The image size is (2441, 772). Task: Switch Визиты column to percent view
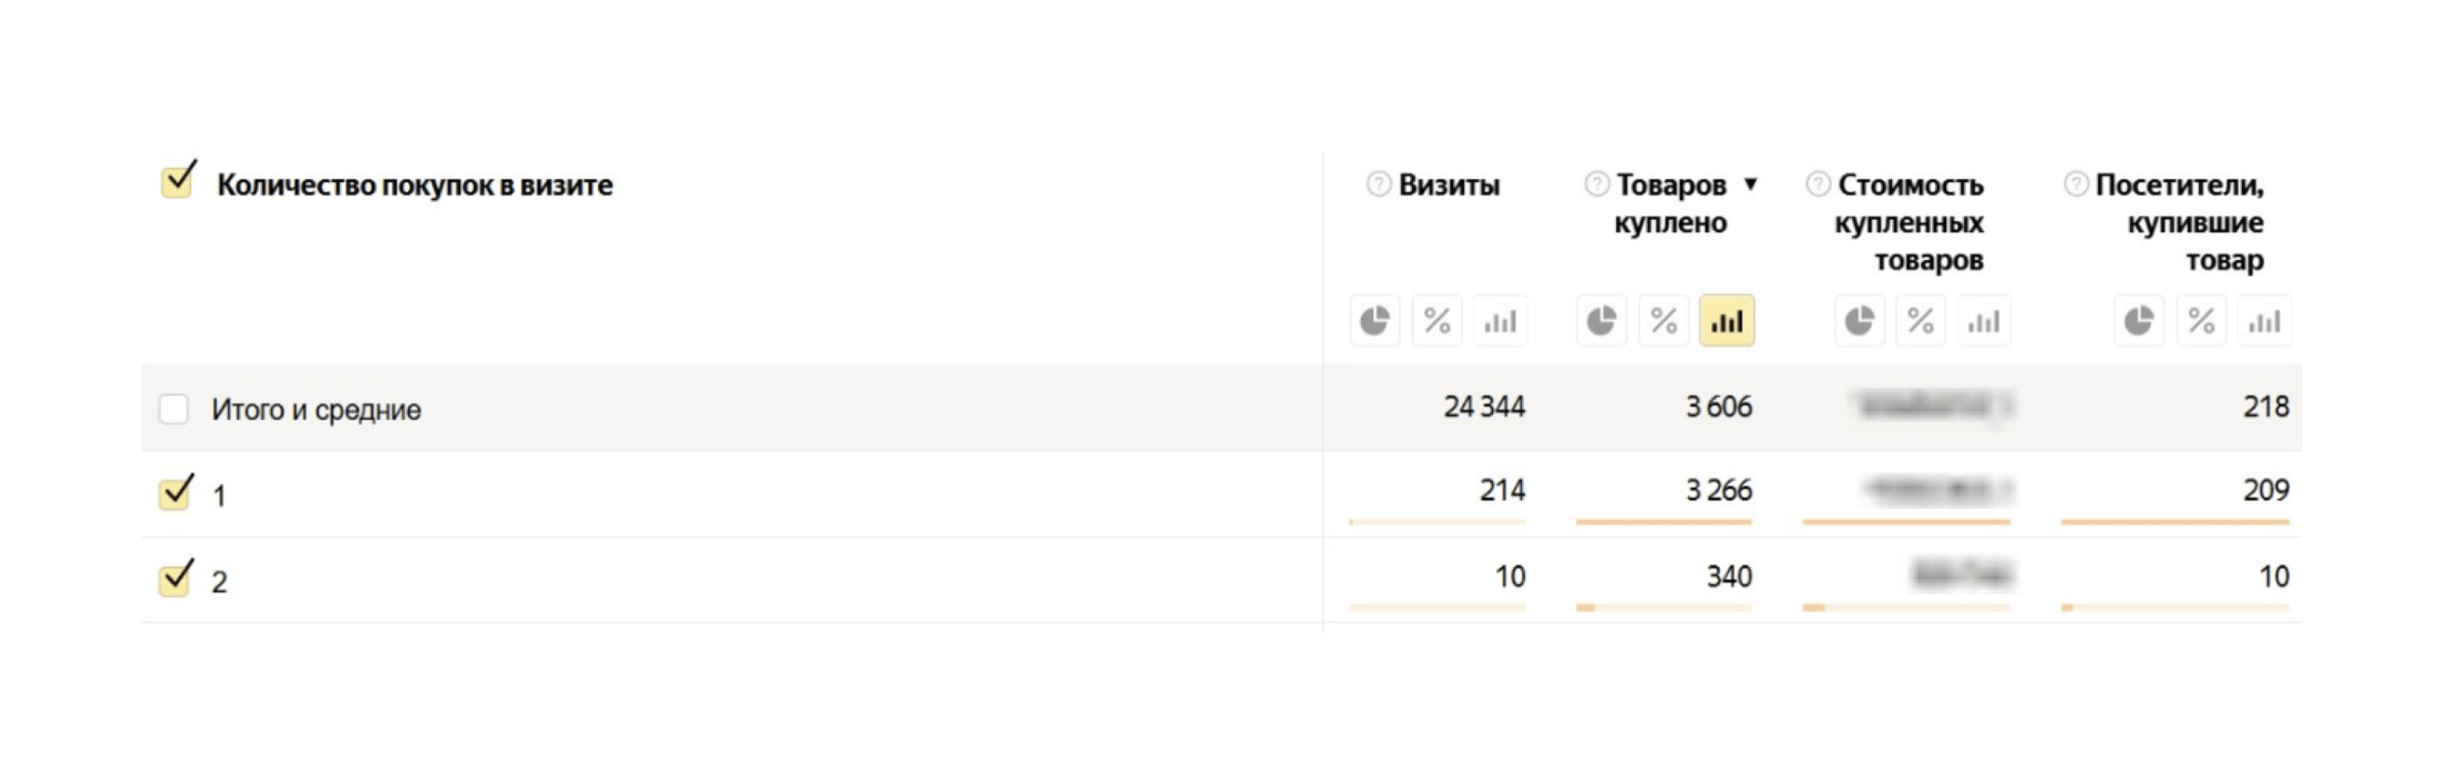point(1436,320)
